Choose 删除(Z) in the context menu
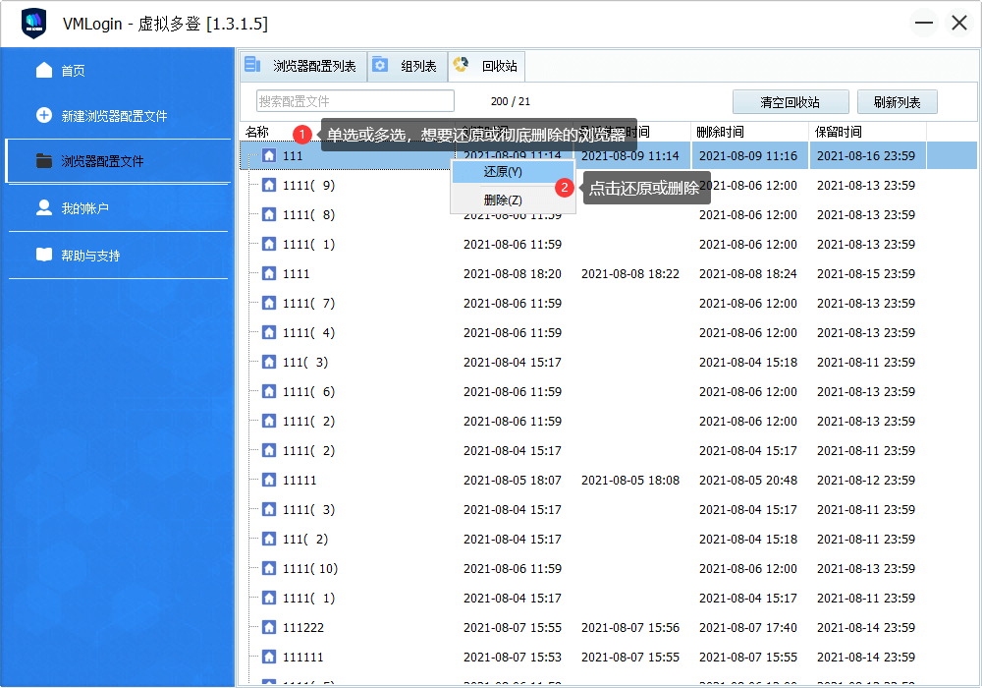The image size is (982, 688). pos(513,201)
